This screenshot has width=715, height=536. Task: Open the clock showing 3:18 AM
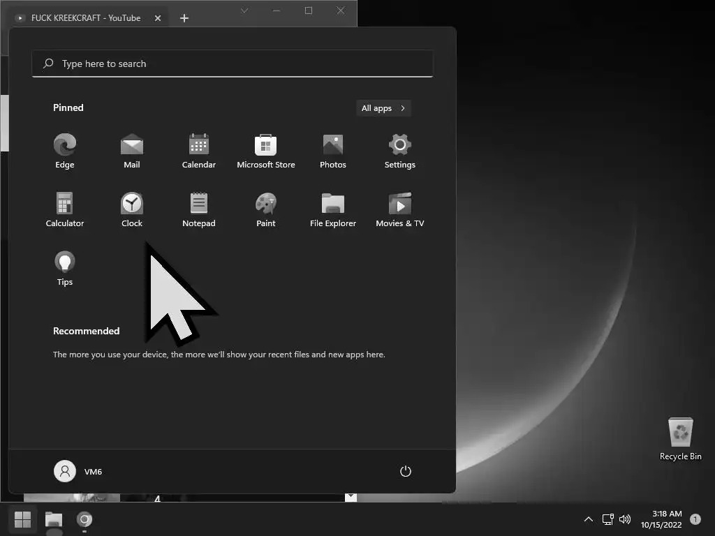661,519
